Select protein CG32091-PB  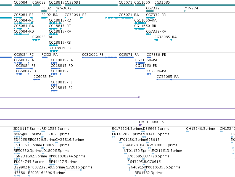tap(93, 55)
